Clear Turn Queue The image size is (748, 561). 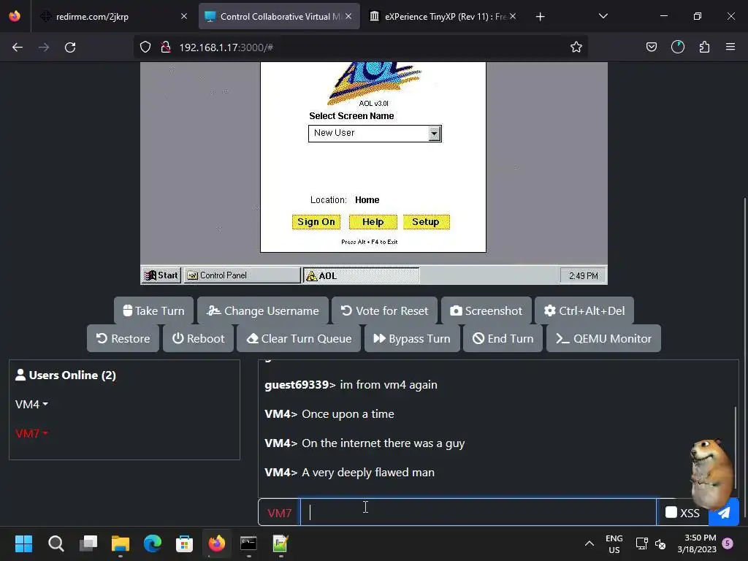pos(299,338)
